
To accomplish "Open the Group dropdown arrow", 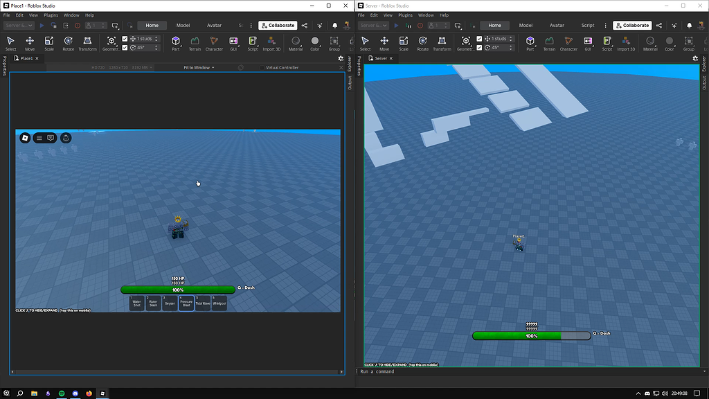I will pyautogui.click(x=341, y=46).
